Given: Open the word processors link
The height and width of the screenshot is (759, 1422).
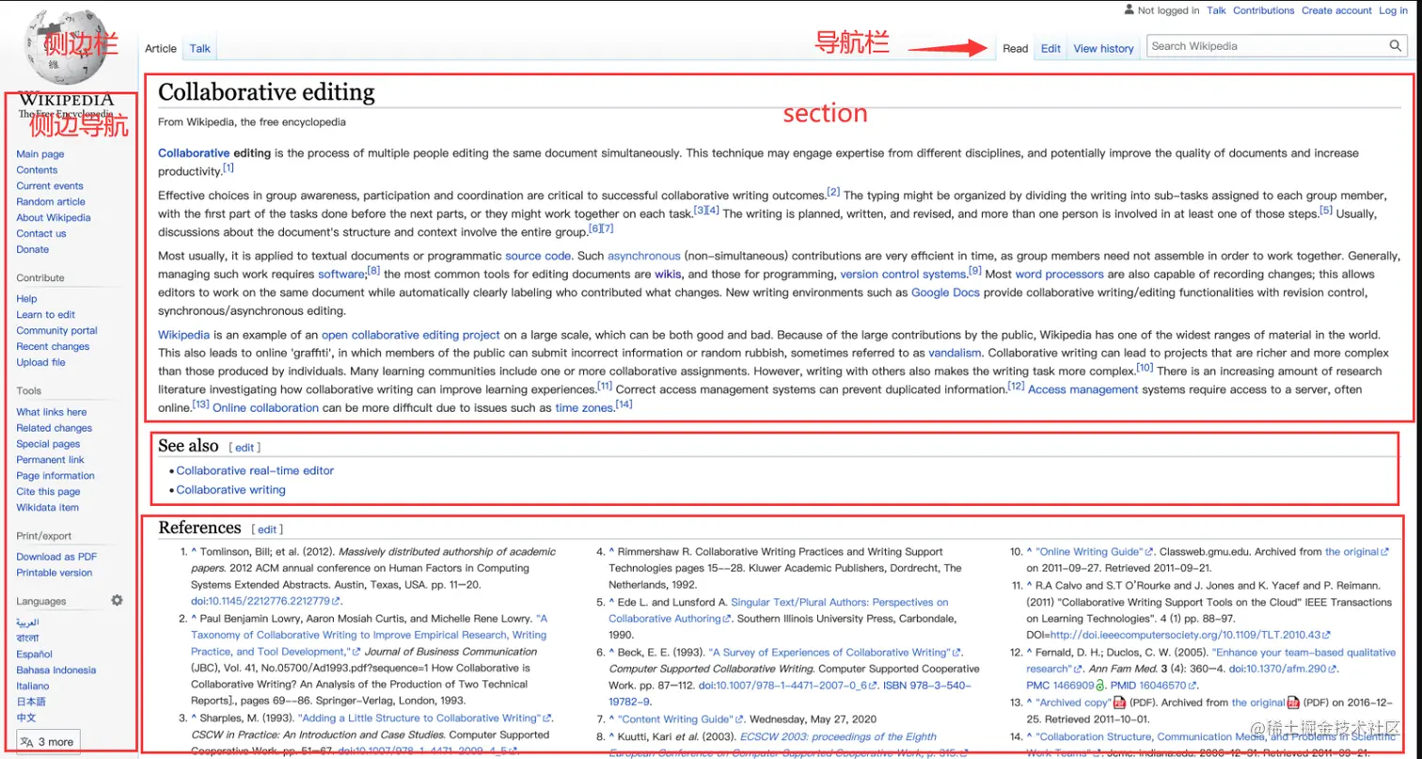Looking at the screenshot, I should coord(1060,275).
